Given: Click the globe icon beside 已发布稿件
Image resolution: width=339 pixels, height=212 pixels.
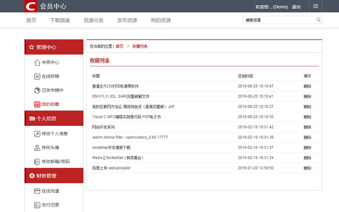Looking at the screenshot, I should 37,90.
